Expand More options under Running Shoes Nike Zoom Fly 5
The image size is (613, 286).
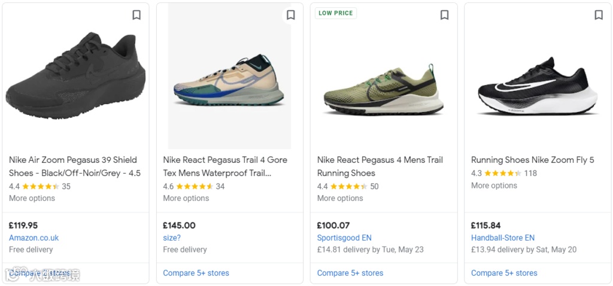tap(494, 185)
